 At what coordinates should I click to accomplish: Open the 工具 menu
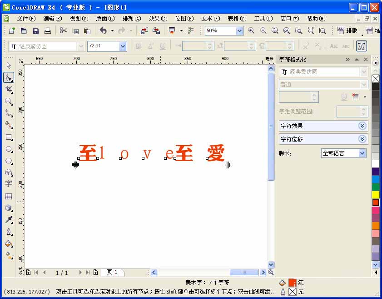point(263,19)
